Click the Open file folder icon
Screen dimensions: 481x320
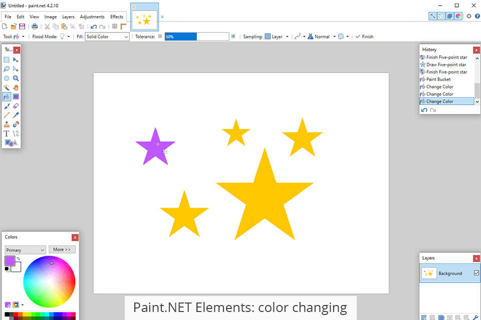14,26
